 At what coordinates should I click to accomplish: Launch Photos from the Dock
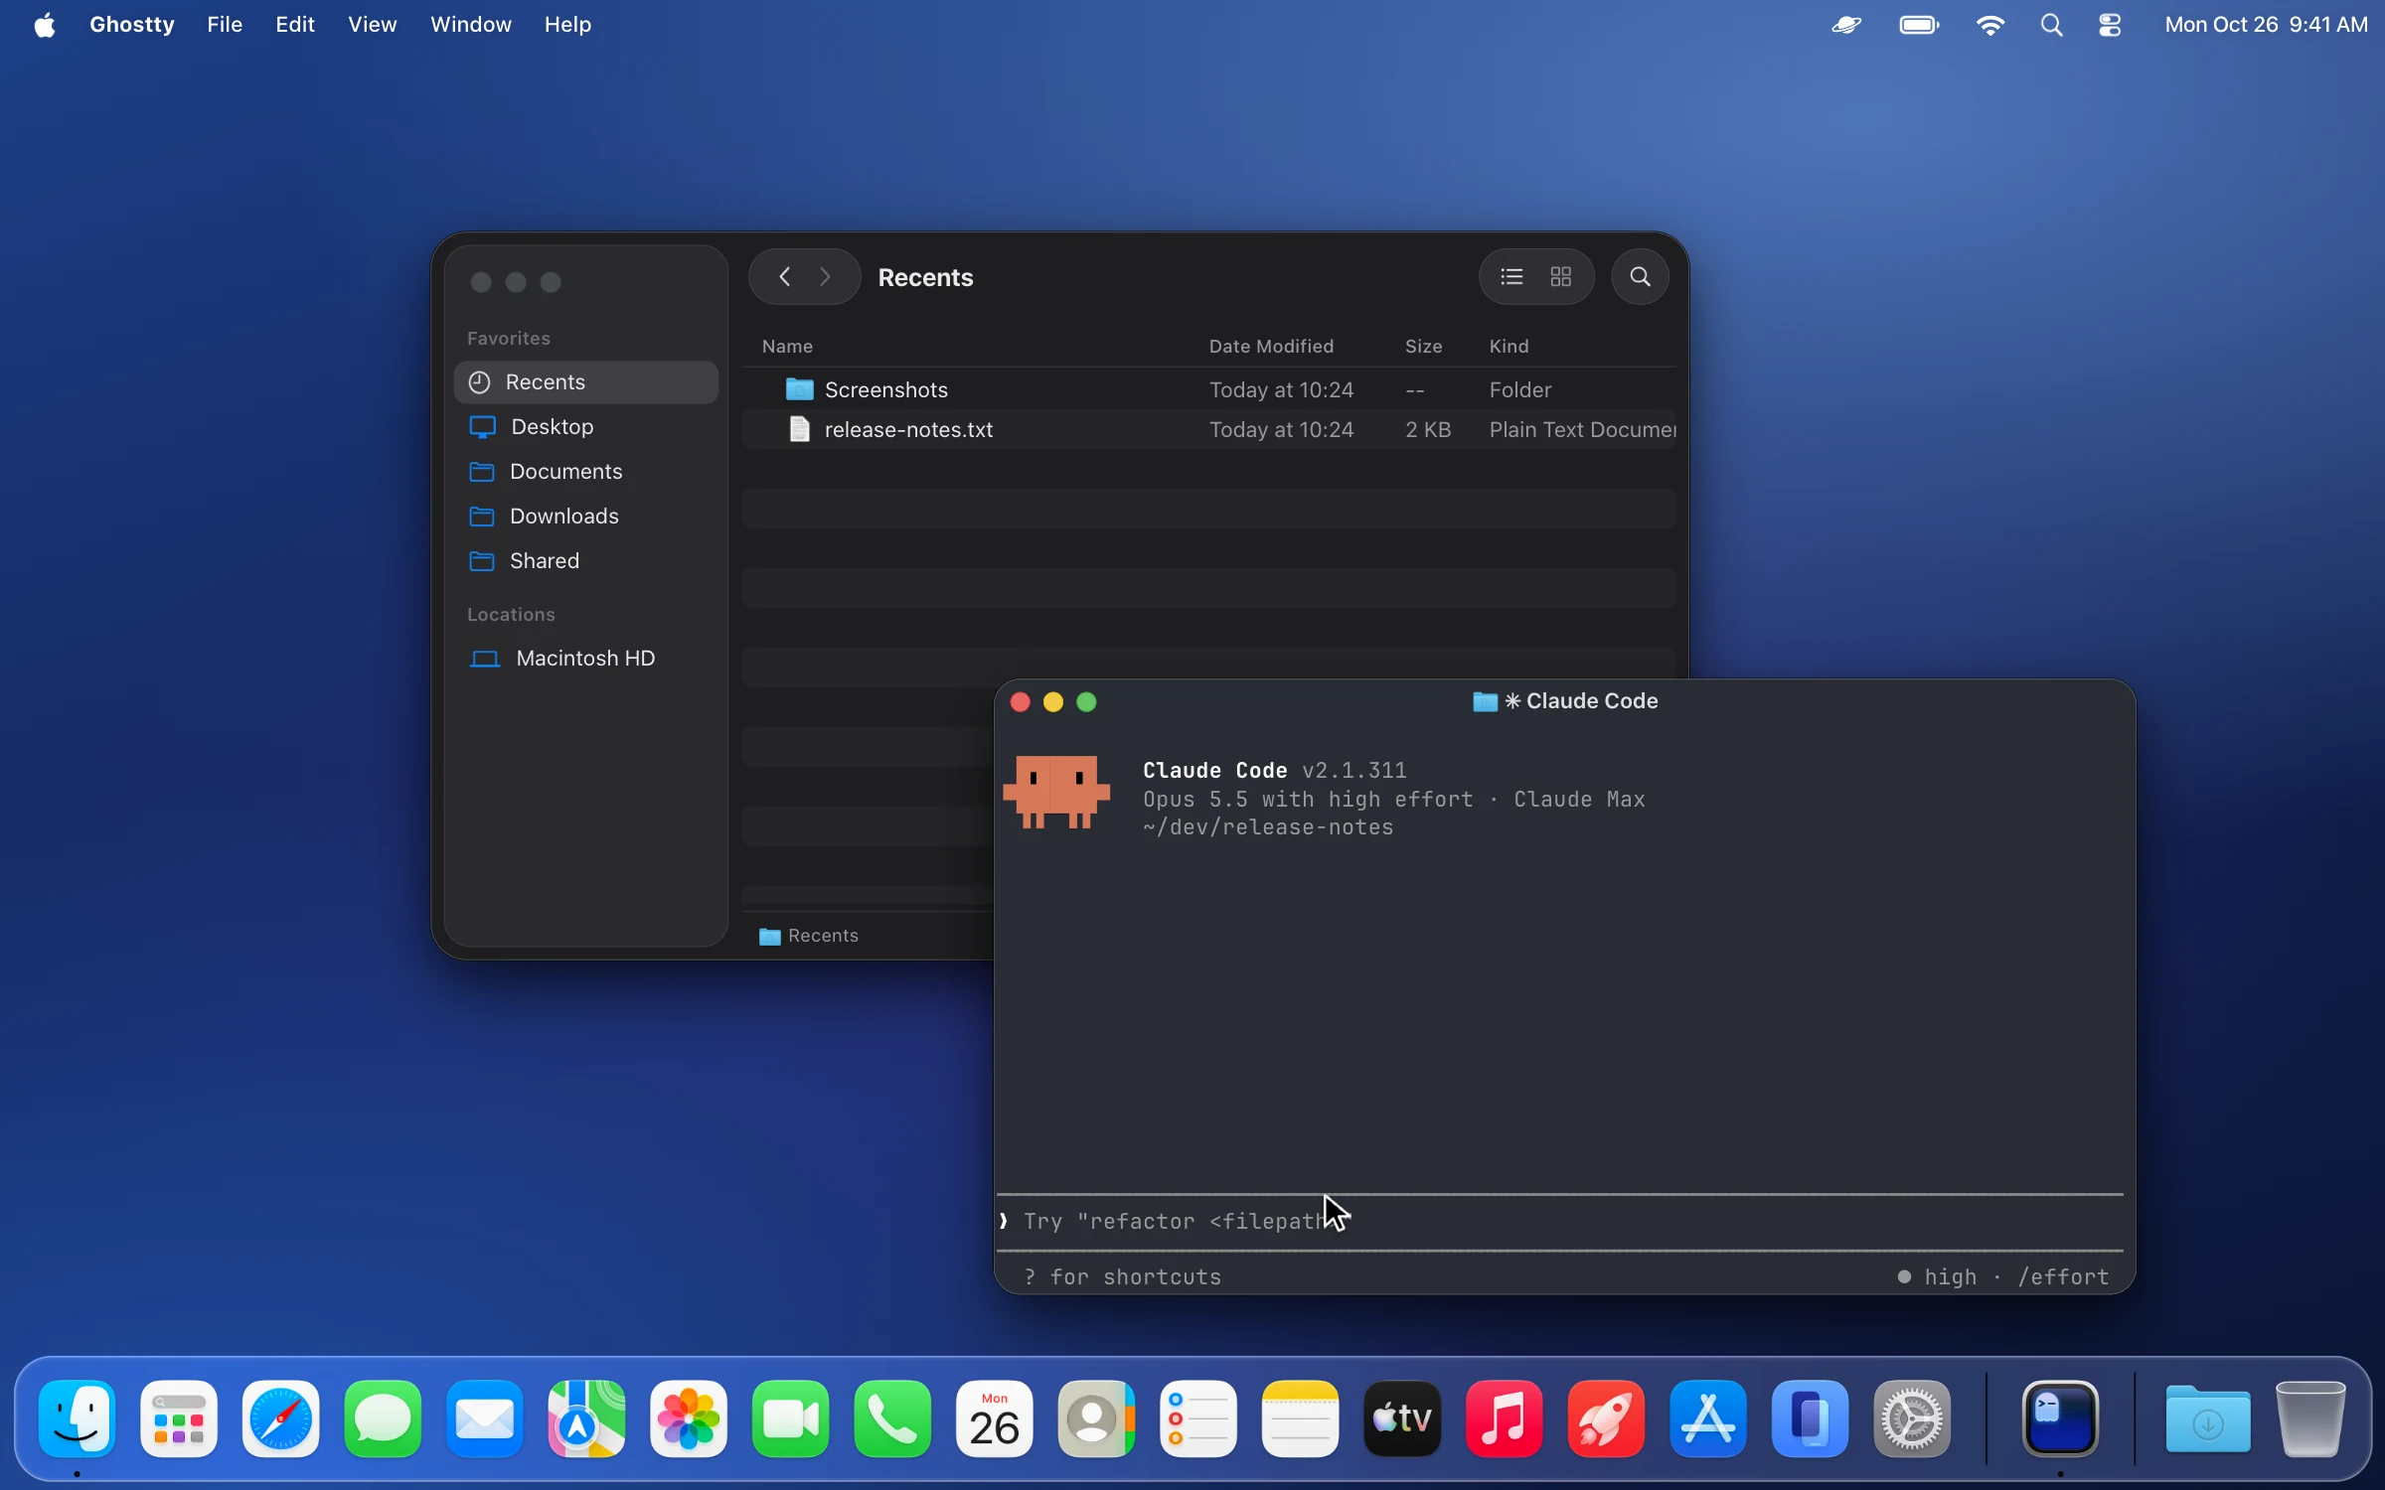point(689,1419)
